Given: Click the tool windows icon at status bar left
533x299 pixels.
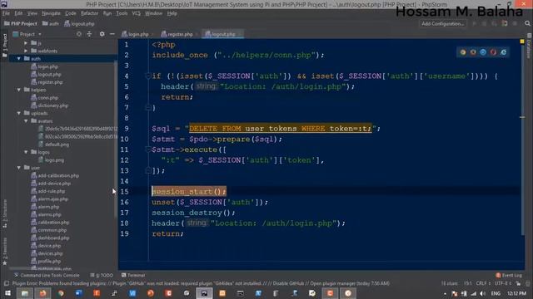Looking at the screenshot, I should point(7,283).
